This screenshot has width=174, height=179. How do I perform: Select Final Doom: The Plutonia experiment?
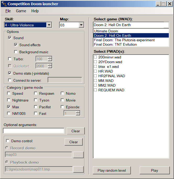click(124, 40)
